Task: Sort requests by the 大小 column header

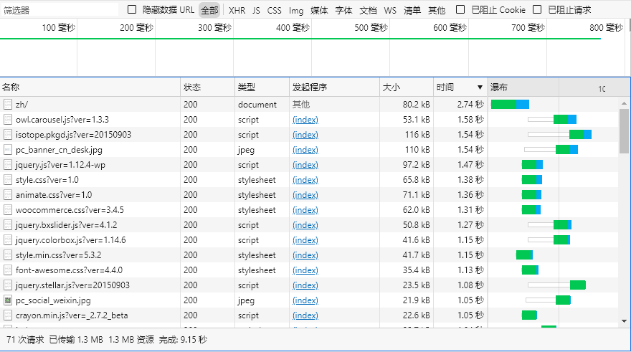Action: [392, 87]
